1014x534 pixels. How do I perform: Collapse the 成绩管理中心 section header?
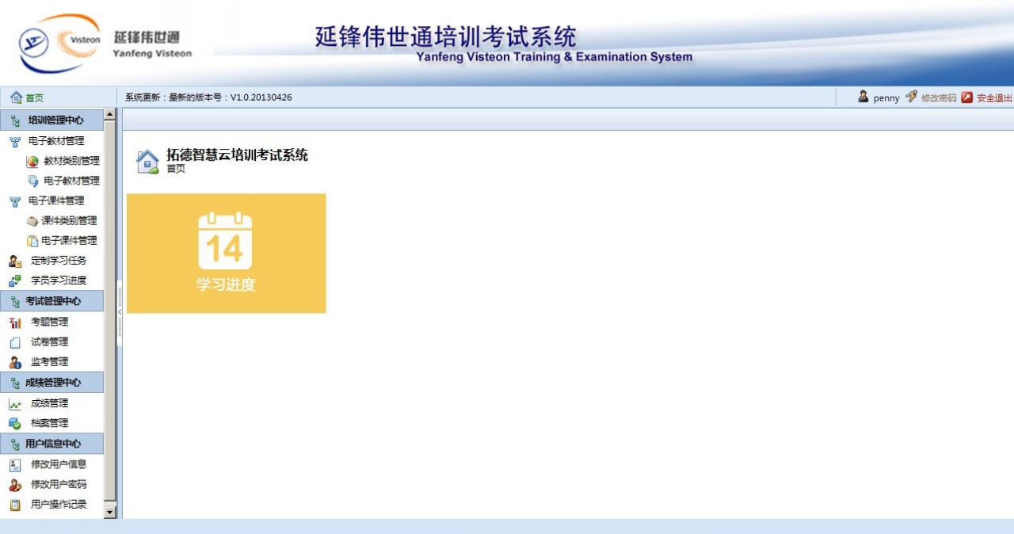tap(51, 383)
